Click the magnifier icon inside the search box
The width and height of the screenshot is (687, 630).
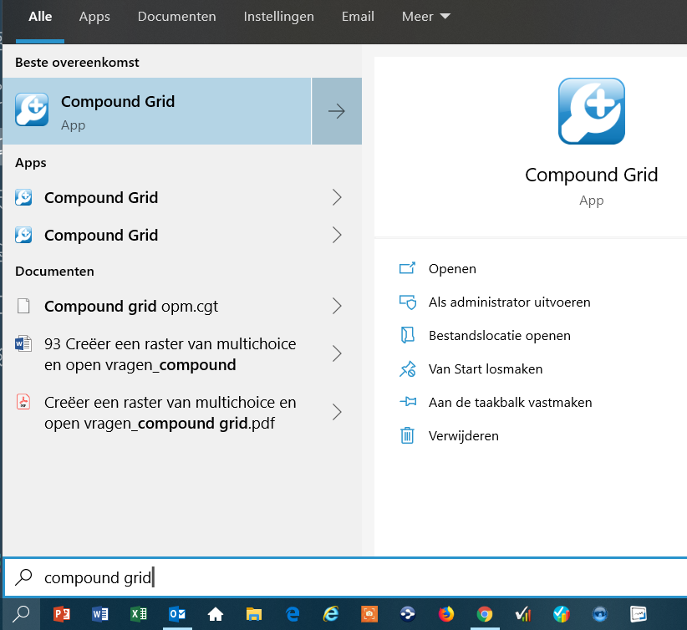point(23,577)
